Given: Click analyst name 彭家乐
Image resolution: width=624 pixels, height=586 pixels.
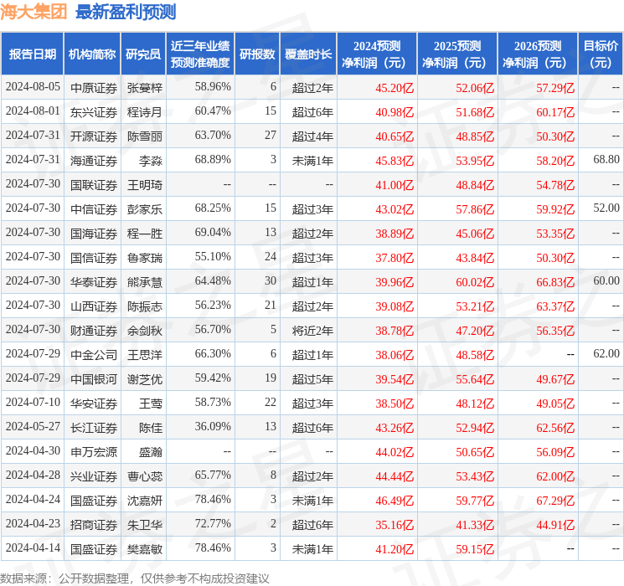Looking at the screenshot, I should coord(145,209).
